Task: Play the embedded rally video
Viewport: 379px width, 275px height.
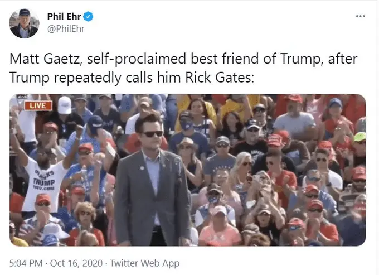Action: pyautogui.click(x=188, y=170)
